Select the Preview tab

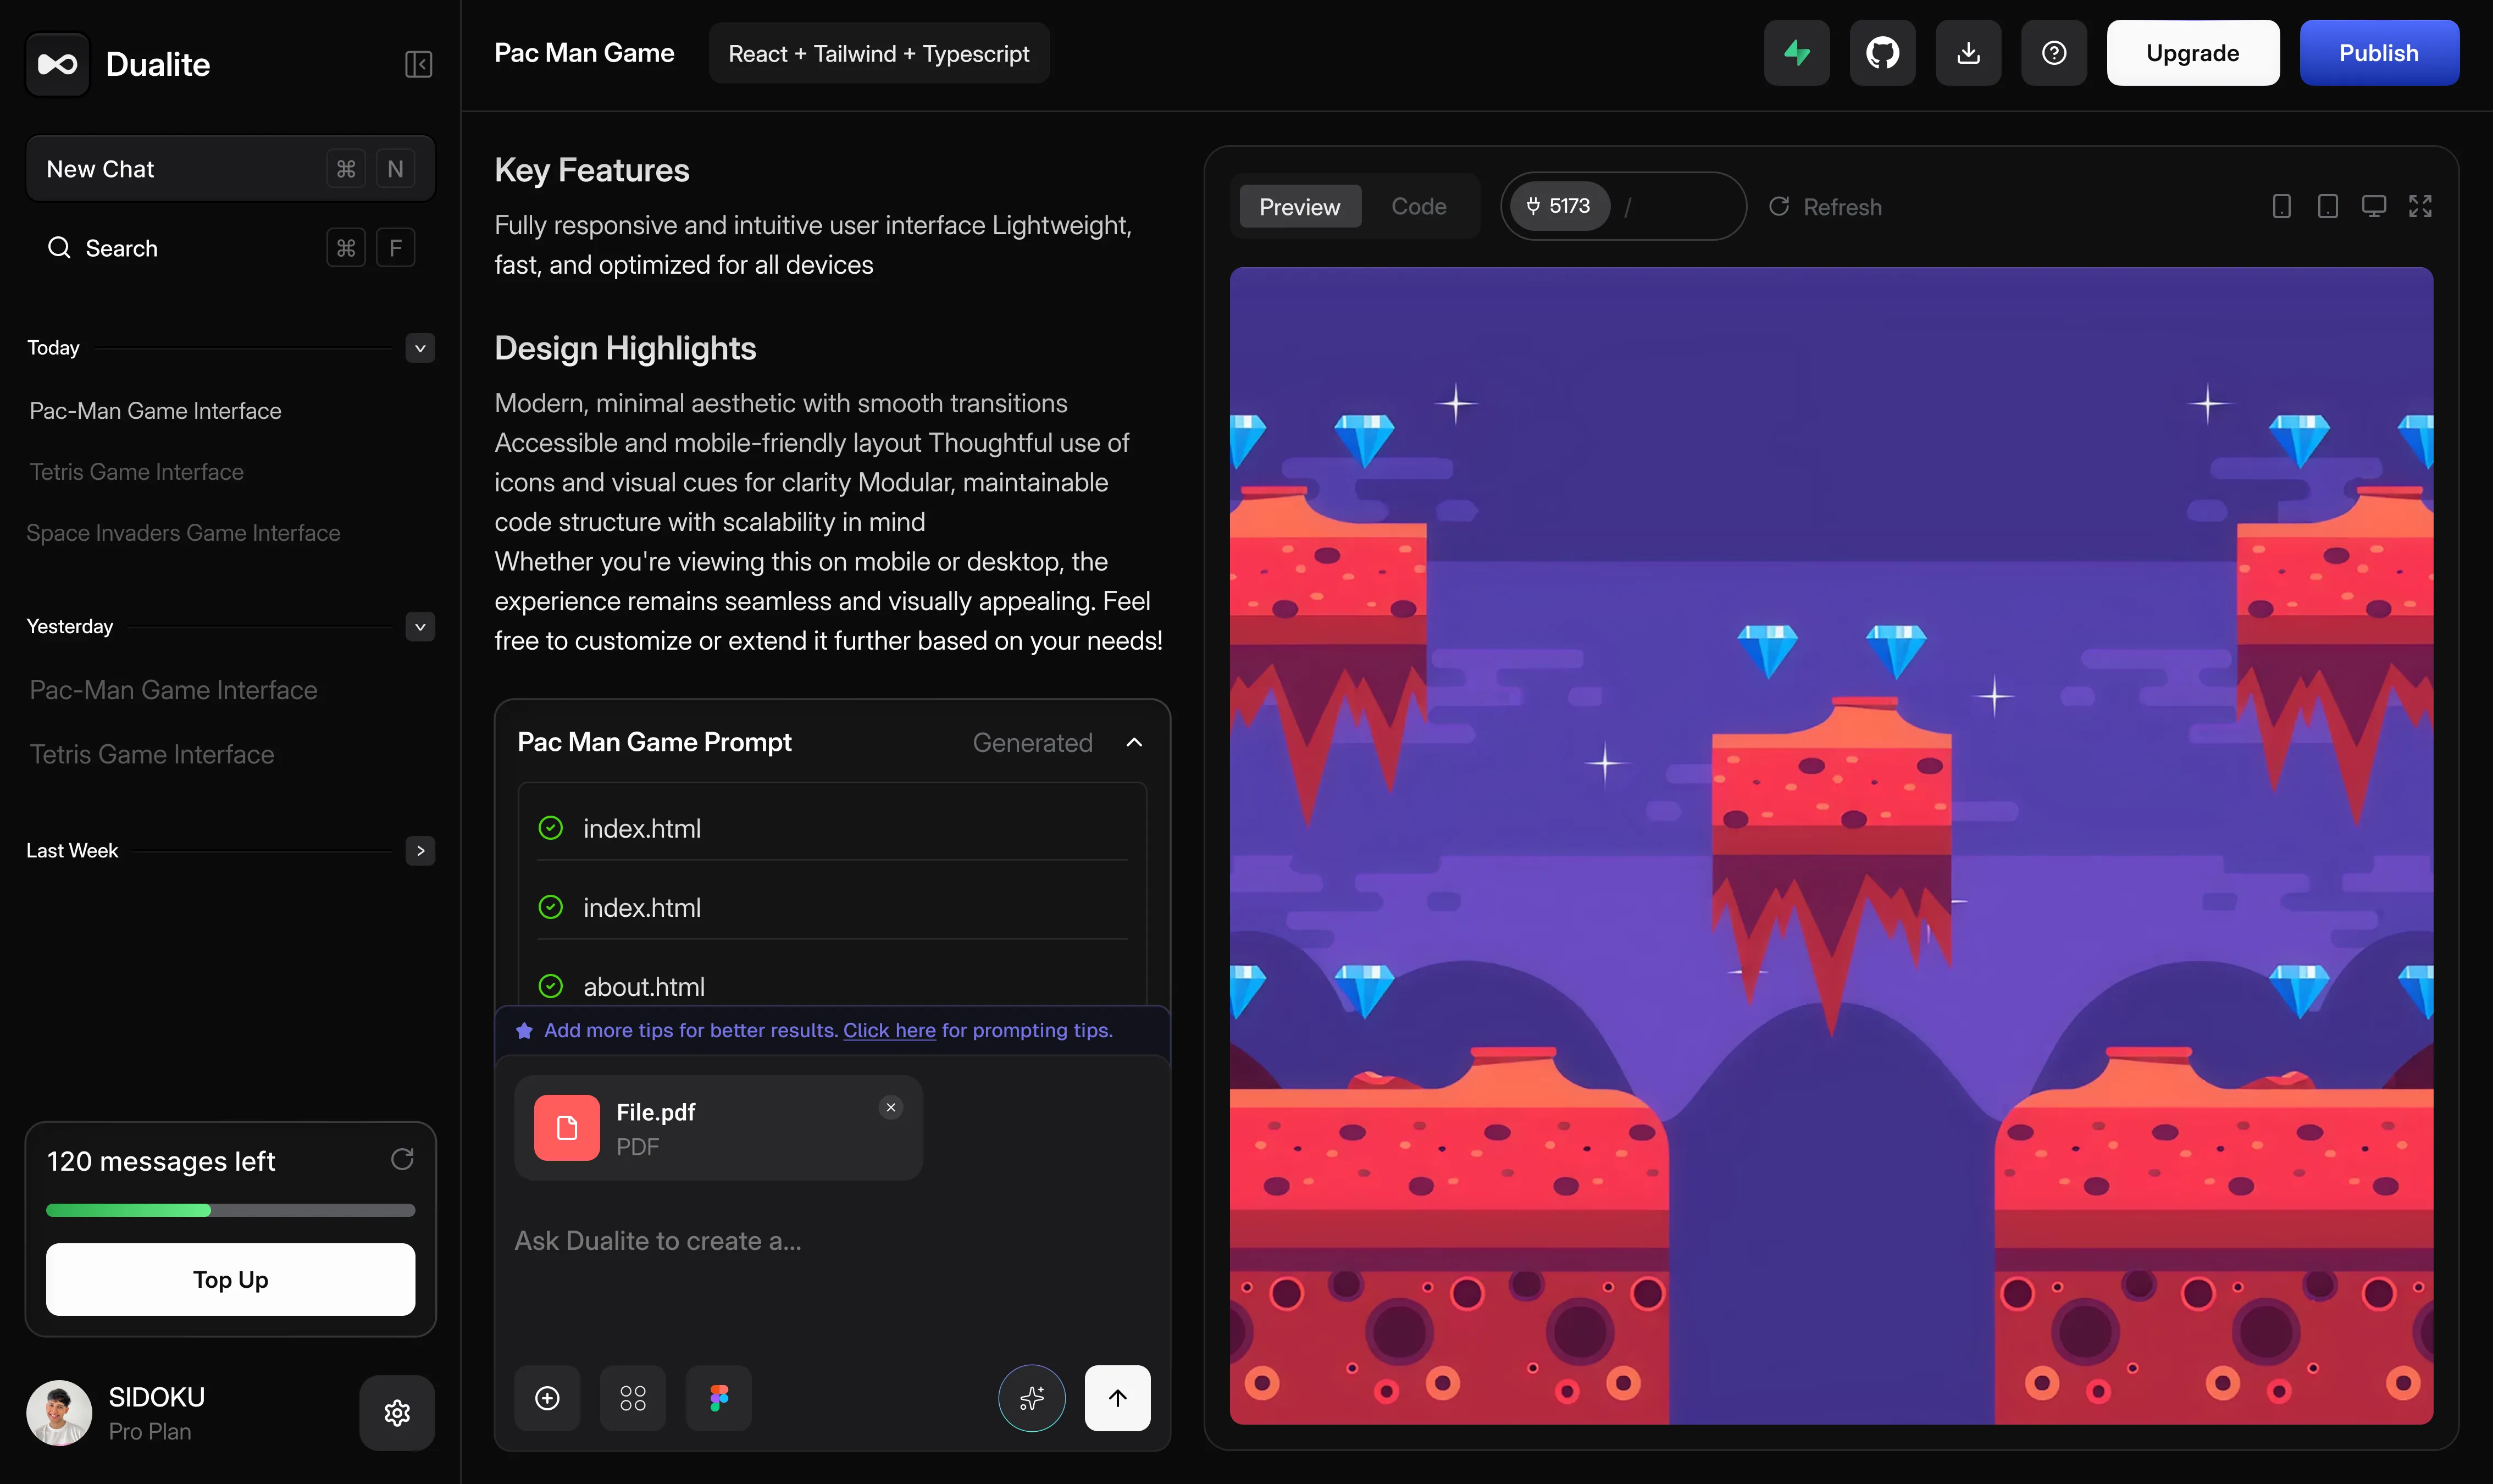tap(1299, 207)
